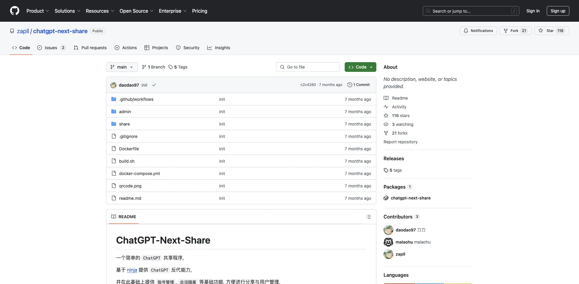Click the Releases heading link
Screen dimensions: 579x284
[x=394, y=158]
